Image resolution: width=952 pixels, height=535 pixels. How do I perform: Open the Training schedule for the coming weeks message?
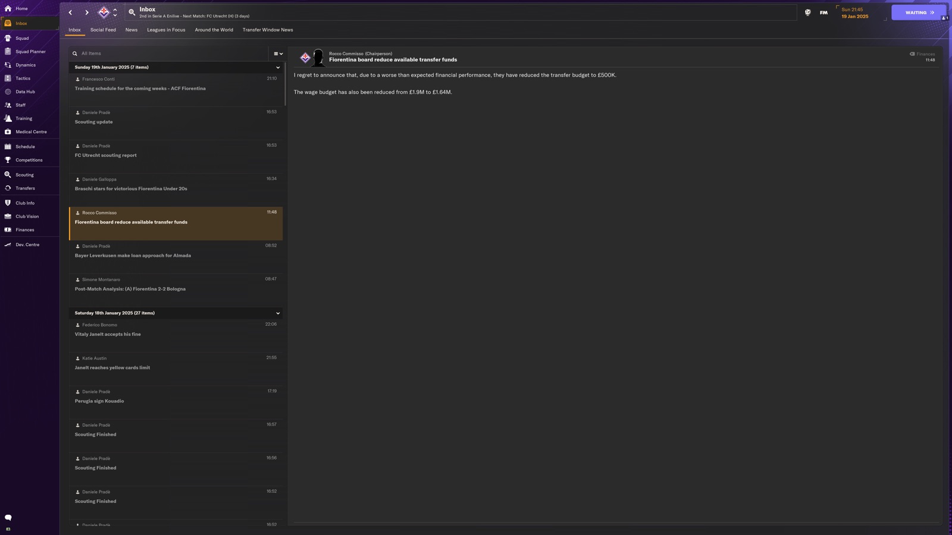tap(176, 89)
